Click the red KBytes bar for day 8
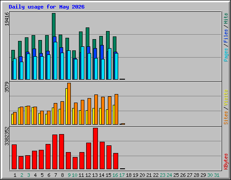The width and height of the screenshot is (231, 180). click(x=61, y=152)
